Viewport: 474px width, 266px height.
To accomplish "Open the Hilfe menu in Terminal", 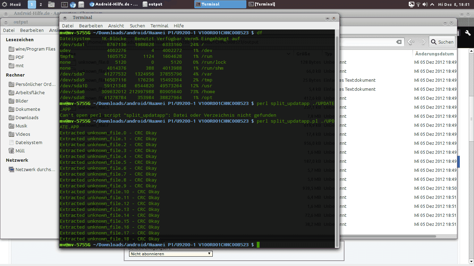I will click(x=179, y=26).
